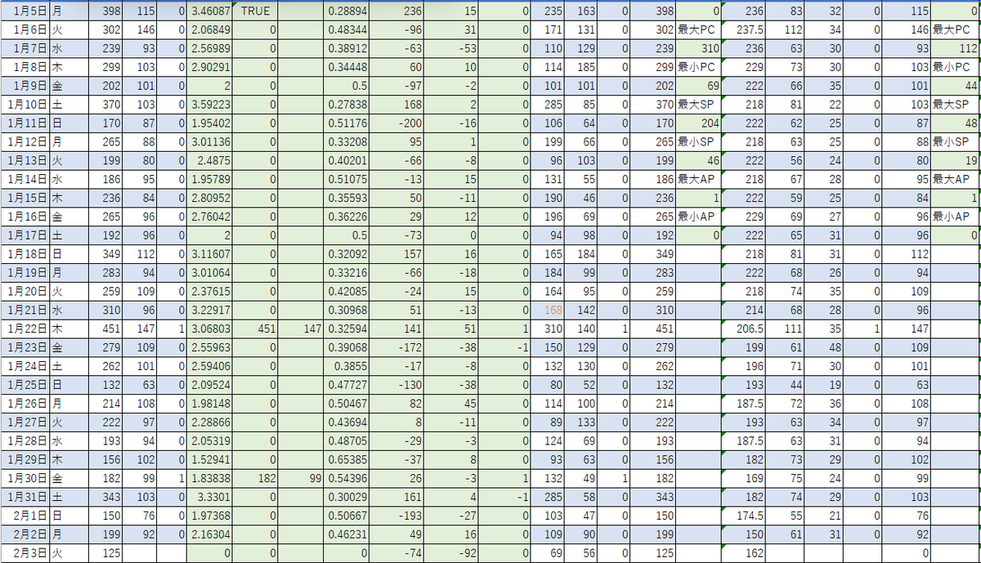981x563 pixels.
Task: Select the 2月3日 date cell
Action: tap(25, 554)
